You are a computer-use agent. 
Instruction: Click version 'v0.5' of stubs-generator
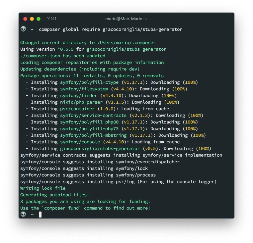[x=150, y=148]
